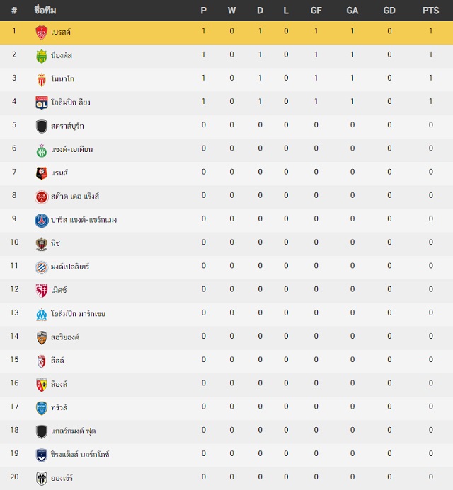The width and height of the screenshot is (453, 490).
Task: Click the Nantes yellow-green crest icon
Action: [41, 57]
